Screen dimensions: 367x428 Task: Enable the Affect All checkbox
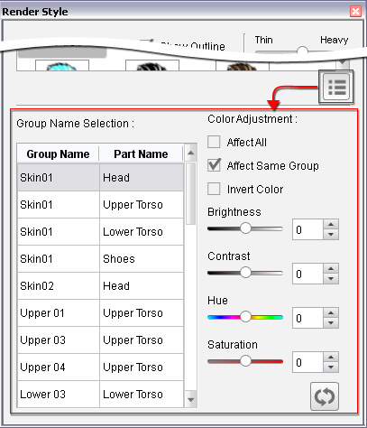click(x=214, y=142)
